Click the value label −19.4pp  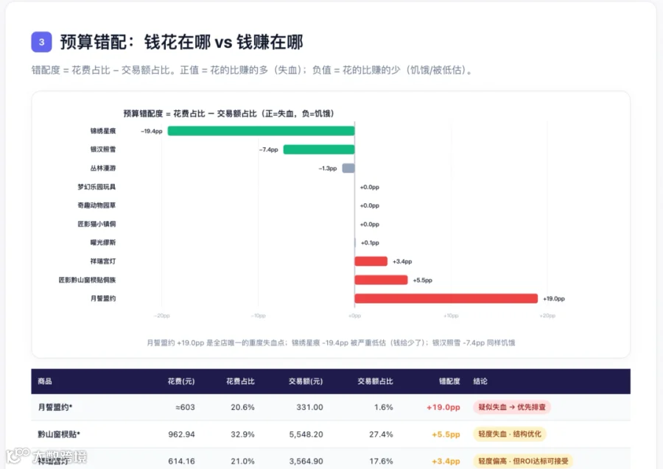(x=152, y=131)
